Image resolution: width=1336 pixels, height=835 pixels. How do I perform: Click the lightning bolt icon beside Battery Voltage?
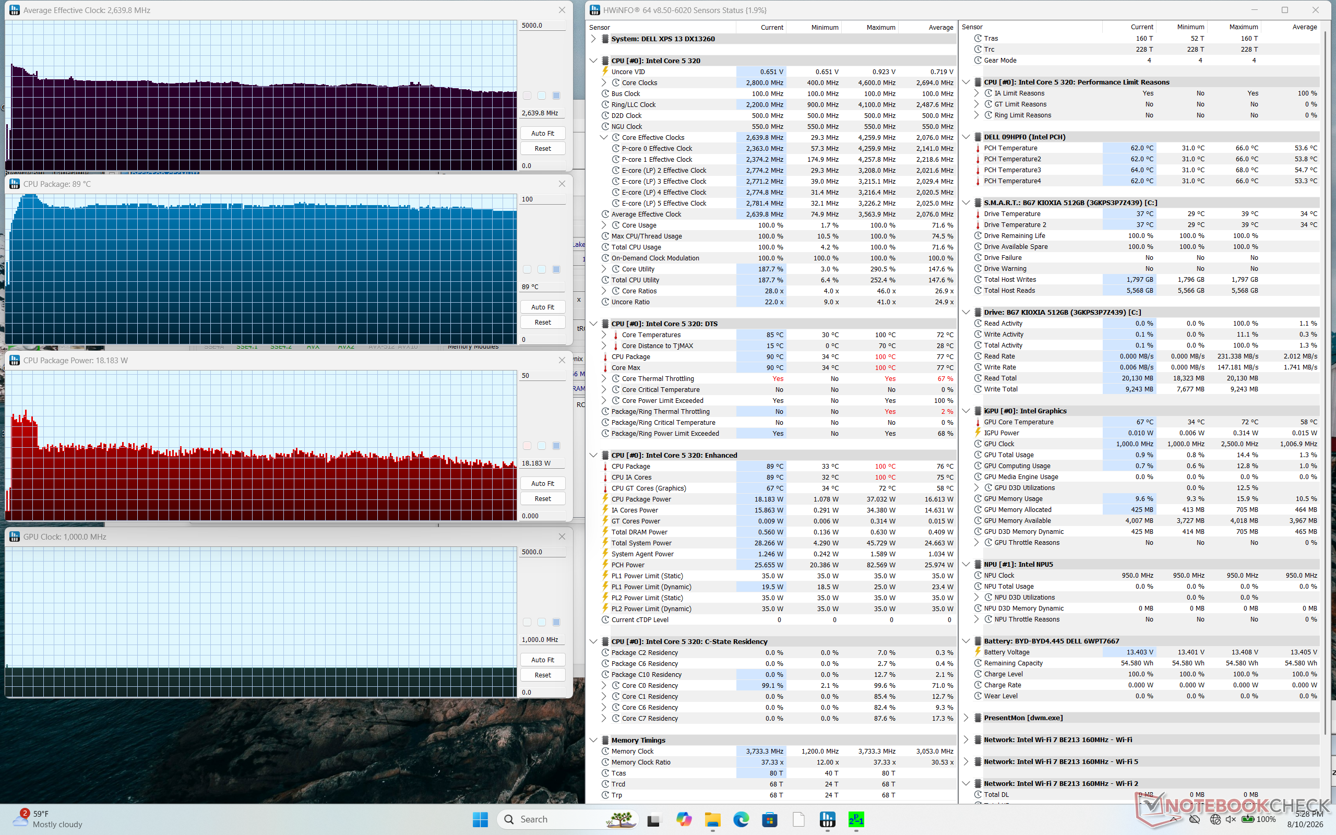(x=977, y=652)
